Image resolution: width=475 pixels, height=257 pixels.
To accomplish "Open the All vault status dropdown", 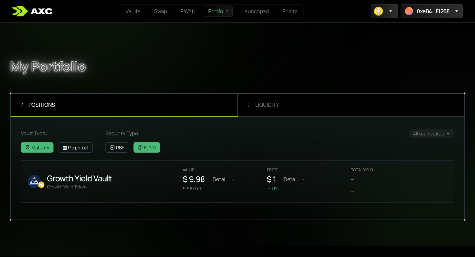I will 432,134.
